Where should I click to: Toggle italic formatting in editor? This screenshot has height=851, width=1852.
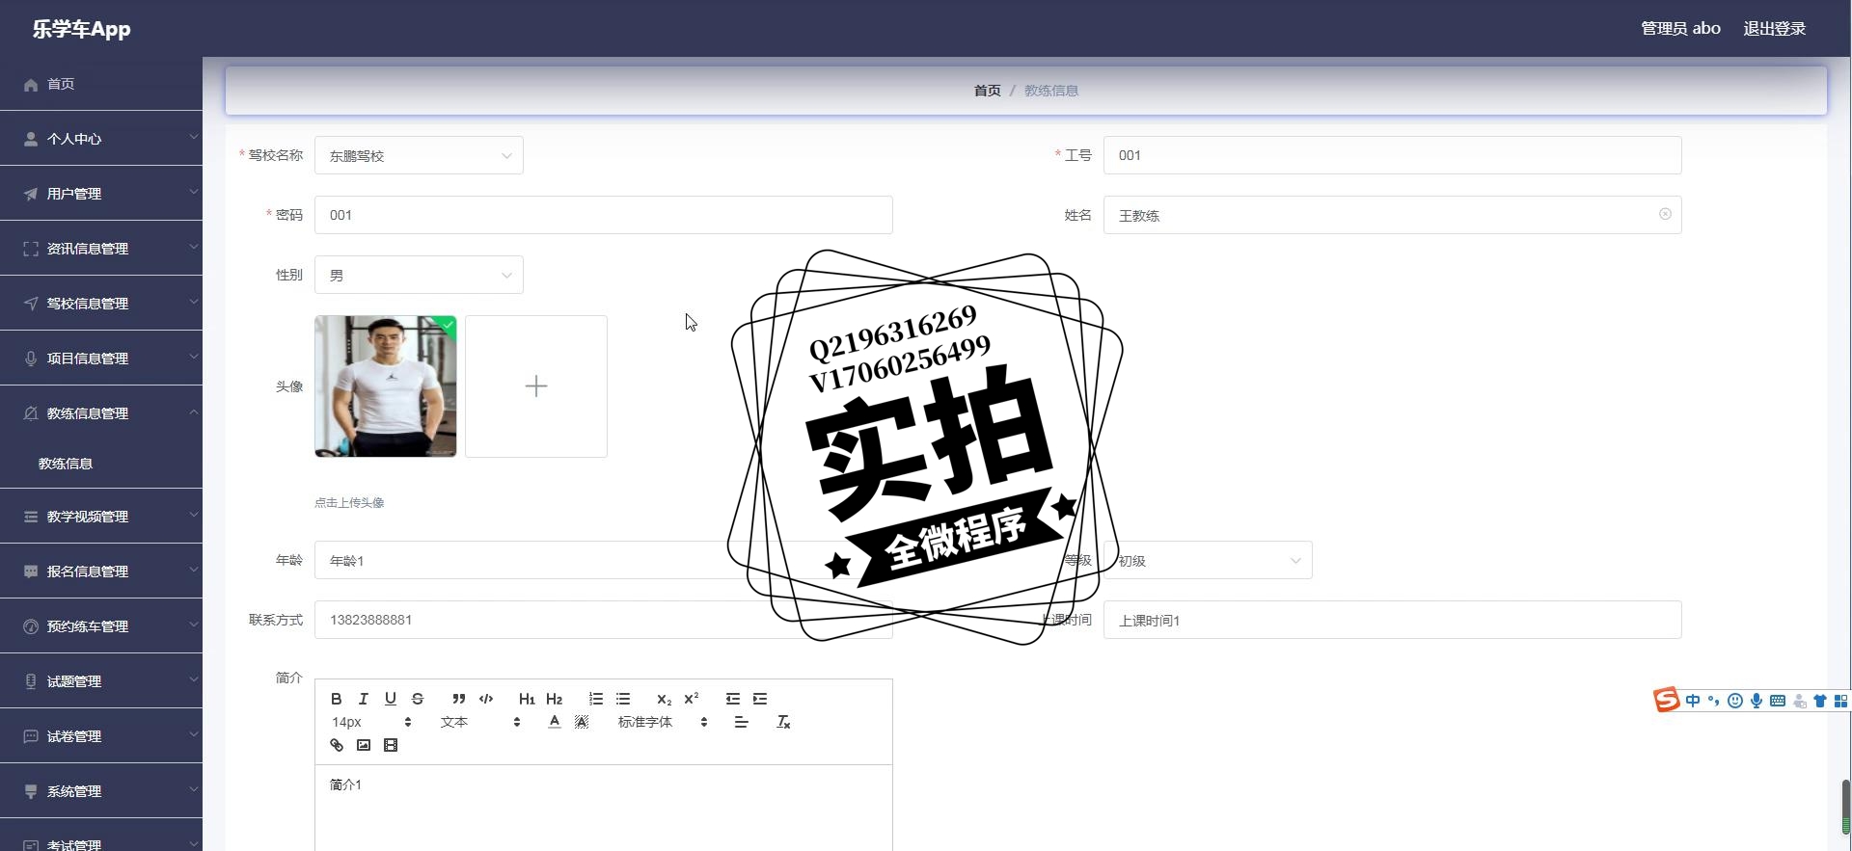point(364,699)
